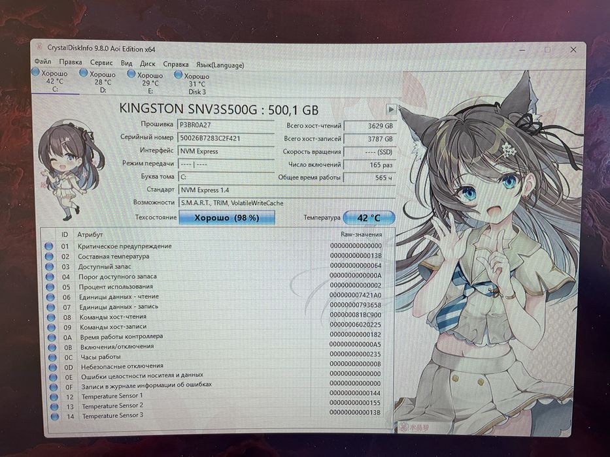The height and width of the screenshot is (457, 610).
Task: Select disk C: tab at 42 °C
Action: tap(55, 81)
